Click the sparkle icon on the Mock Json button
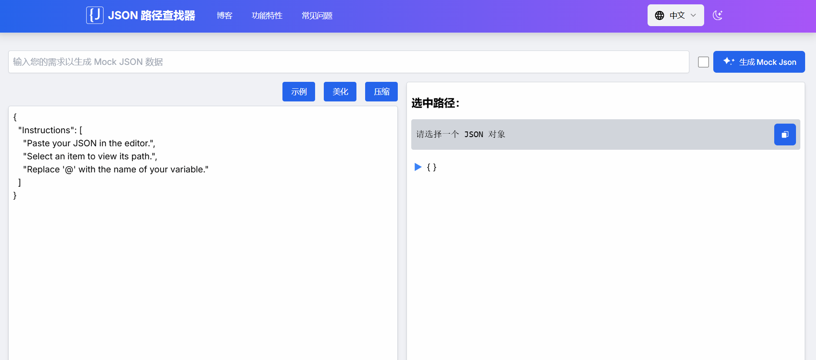816x360 pixels. [x=729, y=61]
